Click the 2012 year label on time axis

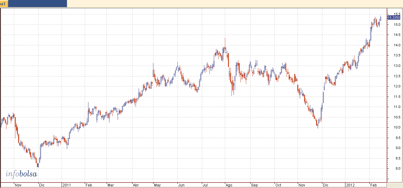tap(350, 185)
